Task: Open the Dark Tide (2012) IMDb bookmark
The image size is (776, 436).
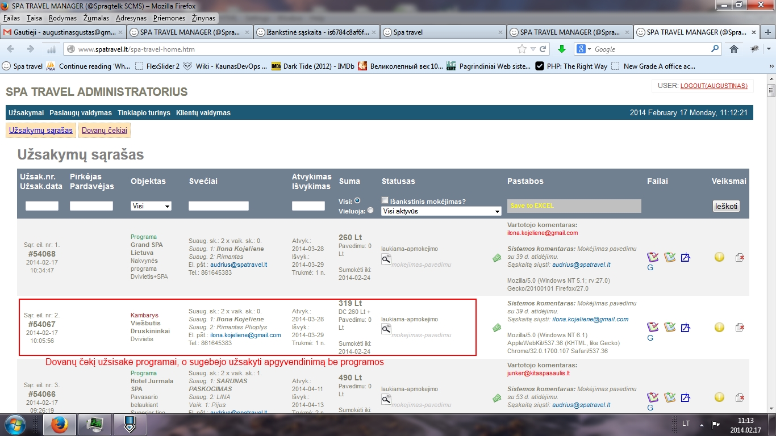Action: (x=313, y=66)
